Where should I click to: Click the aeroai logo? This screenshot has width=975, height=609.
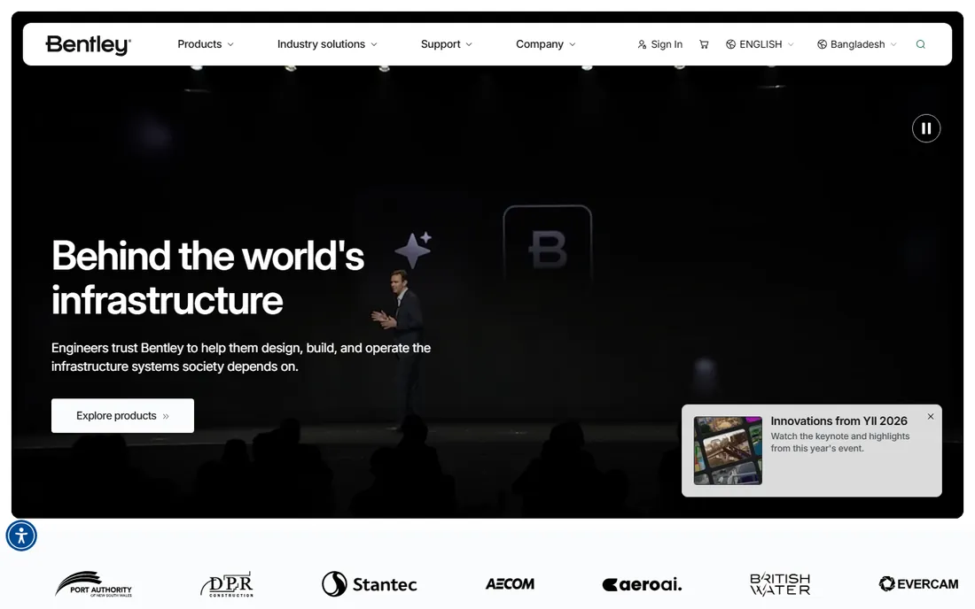(x=642, y=584)
